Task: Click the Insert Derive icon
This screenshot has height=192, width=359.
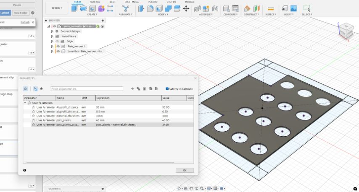Action: [x=285, y=9]
